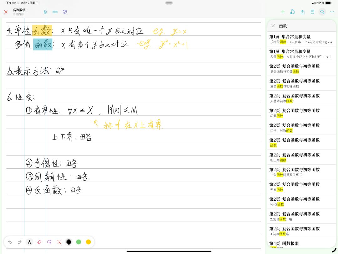Open the result 三角函数间重要关系式:
Screen dimensions: 338x254
tap(302, 172)
